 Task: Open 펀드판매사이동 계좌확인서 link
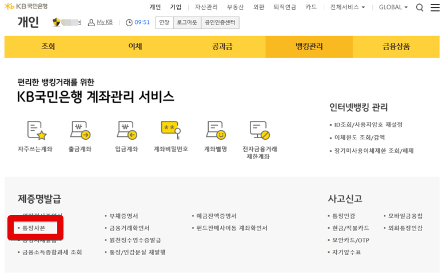tap(232, 228)
